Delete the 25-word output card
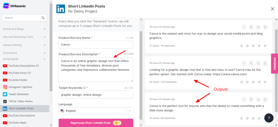This screenshot has height=127, width=278. [265, 63]
